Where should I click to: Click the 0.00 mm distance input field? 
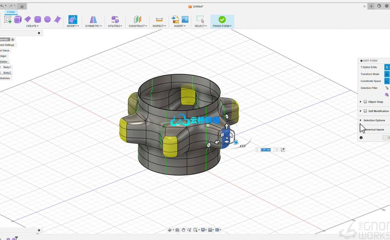tap(266, 150)
